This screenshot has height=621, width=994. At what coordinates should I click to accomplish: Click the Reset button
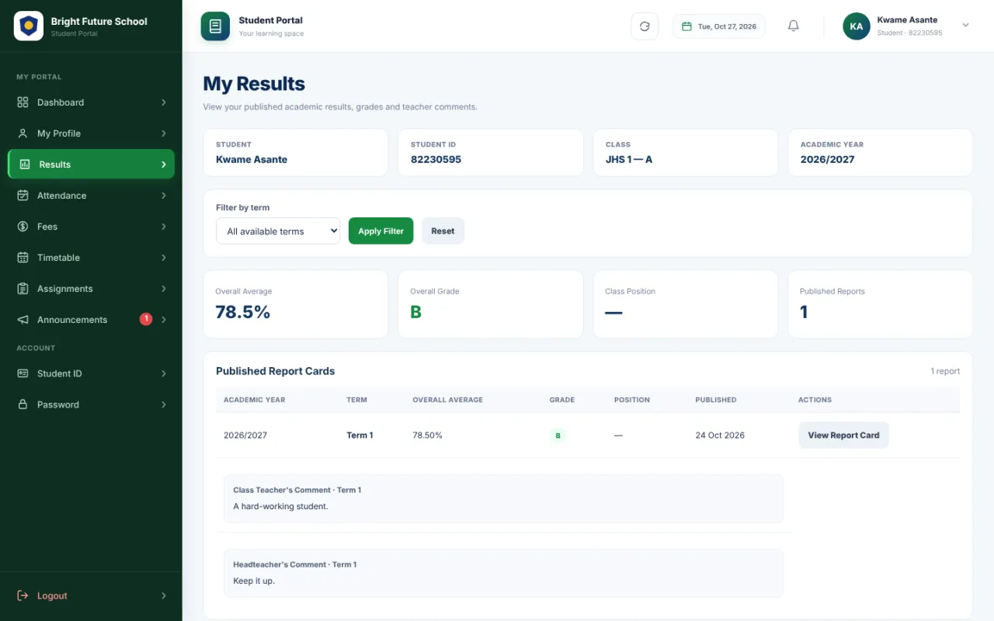[443, 231]
